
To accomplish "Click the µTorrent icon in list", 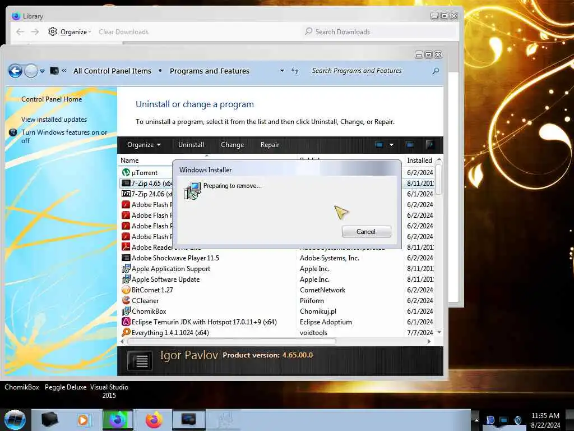I will click(126, 172).
